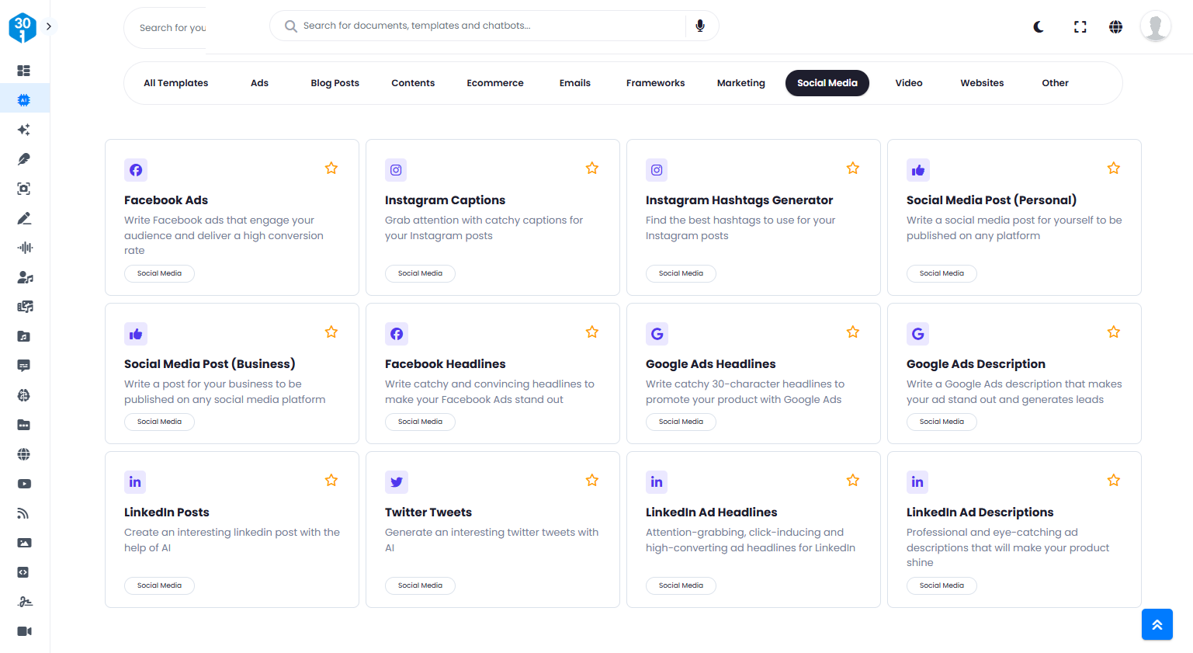Star the Social Media Post (Personal) template
Image resolution: width=1193 pixels, height=653 pixels.
click(1114, 168)
